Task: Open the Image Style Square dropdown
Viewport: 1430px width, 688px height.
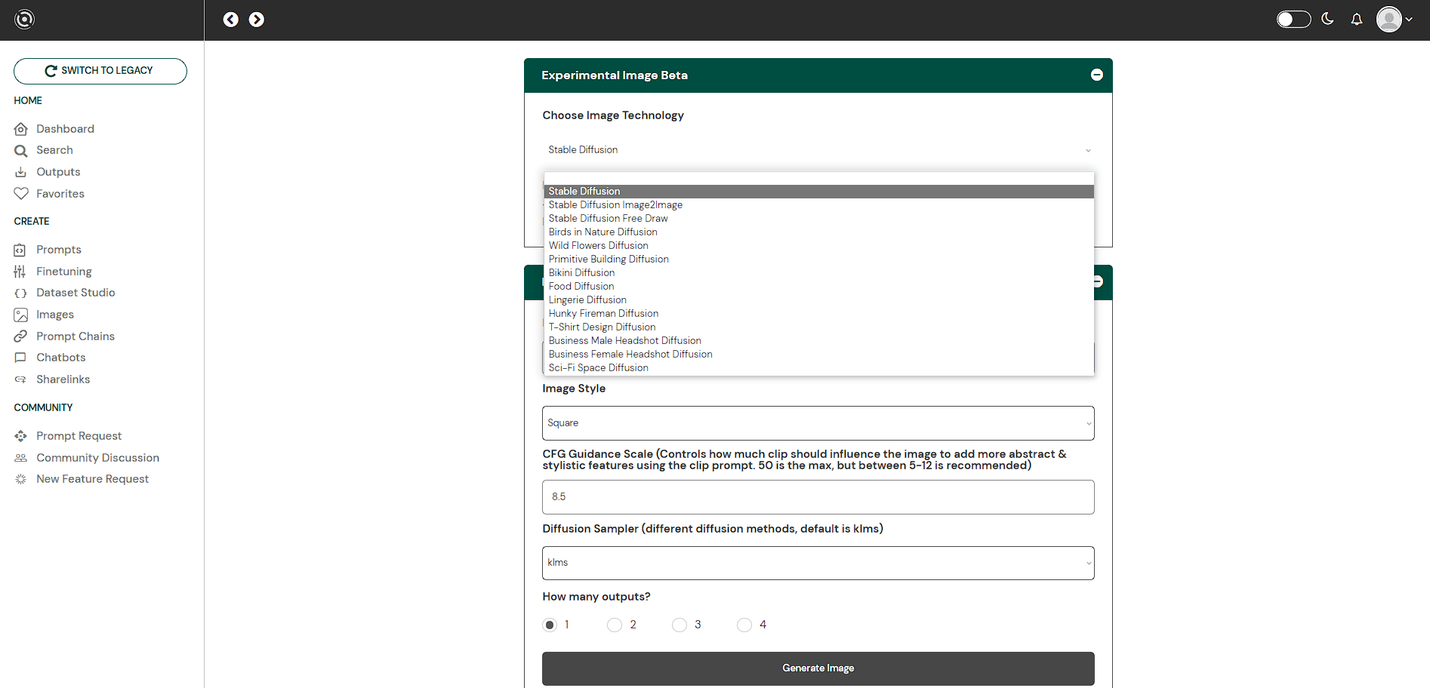Action: pos(818,423)
